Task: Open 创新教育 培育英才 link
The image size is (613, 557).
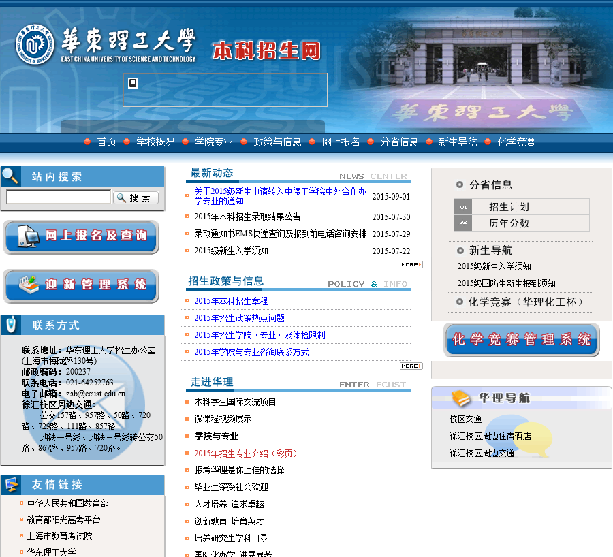Action: (x=229, y=521)
